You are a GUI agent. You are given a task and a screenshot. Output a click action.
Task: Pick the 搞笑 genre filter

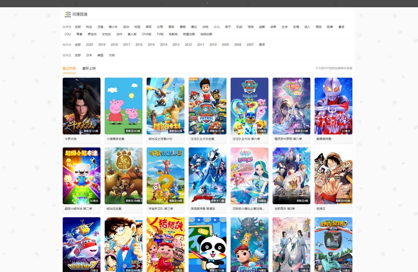click(x=149, y=27)
